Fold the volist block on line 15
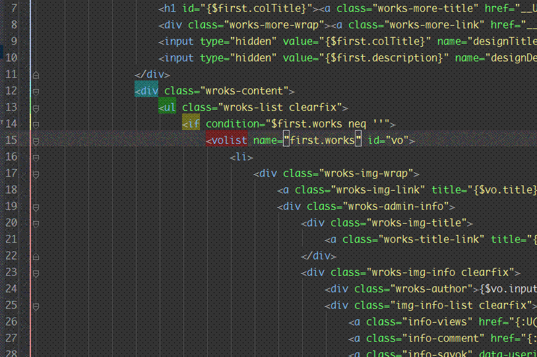This screenshot has width=537, height=357. point(36,141)
